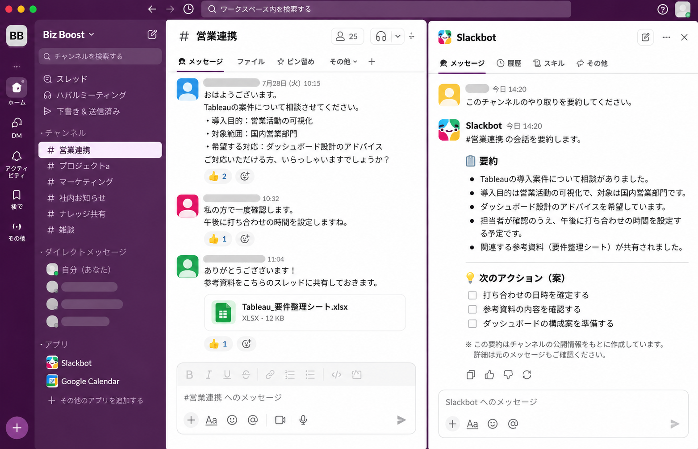Click the history clock icon in top bar
The height and width of the screenshot is (449, 698).
[x=188, y=9]
